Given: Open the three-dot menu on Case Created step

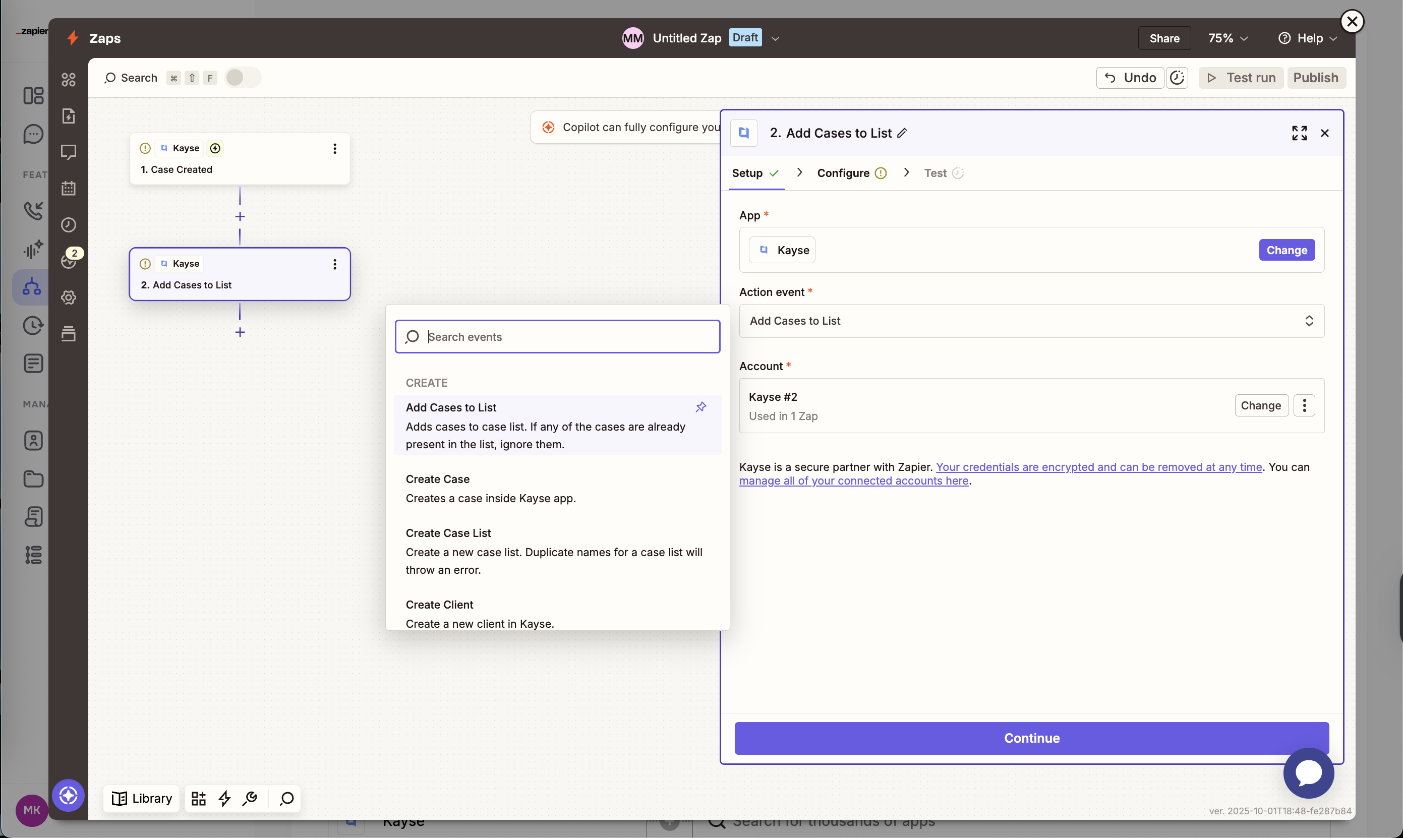Looking at the screenshot, I should coord(334,148).
